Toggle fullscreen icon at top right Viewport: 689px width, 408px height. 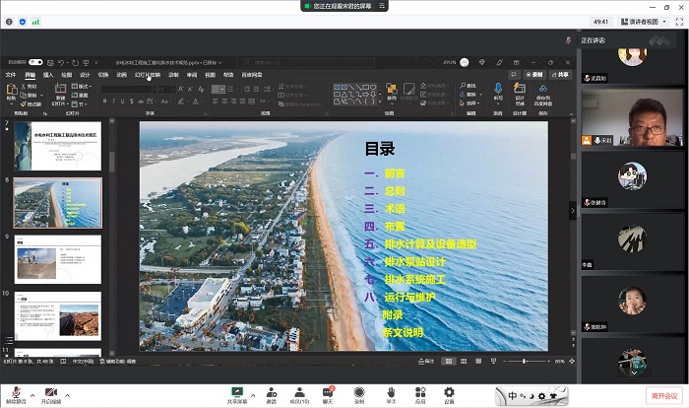pos(678,21)
